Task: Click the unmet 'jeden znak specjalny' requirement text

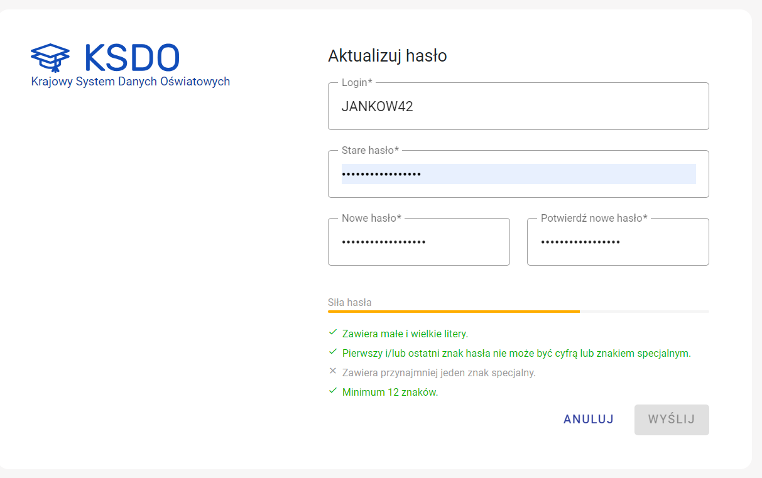Action: click(x=438, y=372)
